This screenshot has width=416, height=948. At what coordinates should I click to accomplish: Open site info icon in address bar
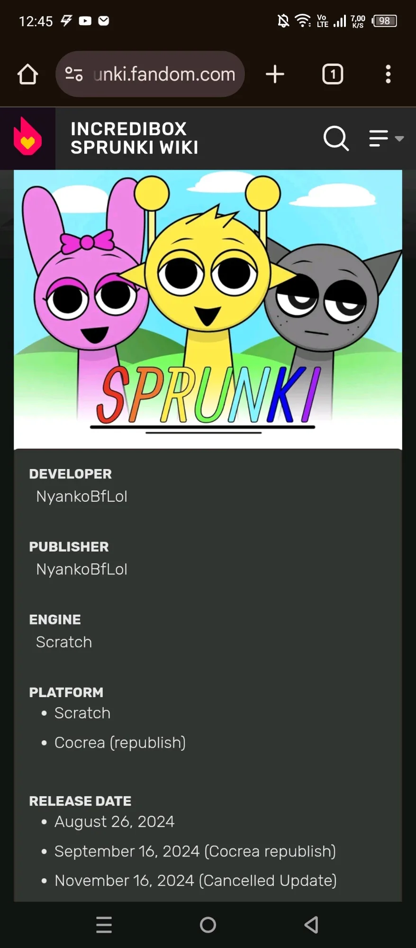pos(74,74)
